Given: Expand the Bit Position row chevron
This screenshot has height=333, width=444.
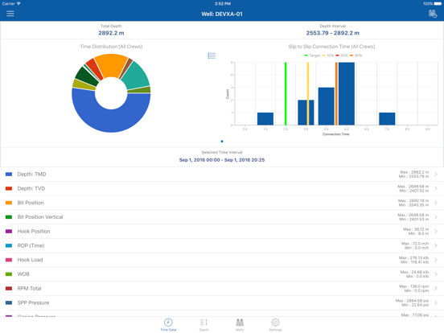Looking at the screenshot, I should pos(436,203).
